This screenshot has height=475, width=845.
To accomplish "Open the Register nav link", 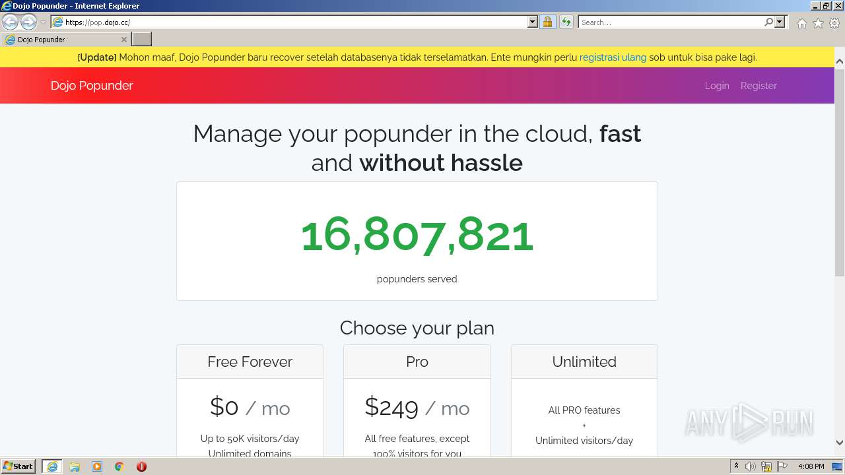I will (759, 86).
